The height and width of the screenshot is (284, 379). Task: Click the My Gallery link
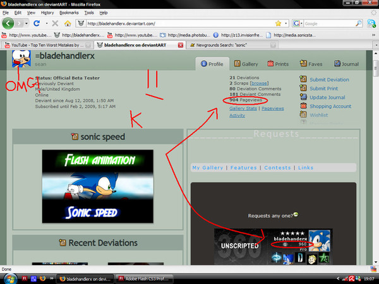point(208,168)
